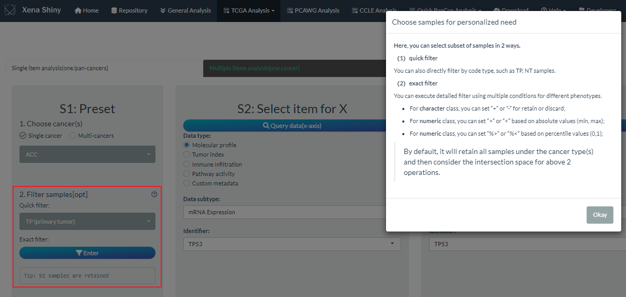Click the Xena Shiny logo icon
Viewport: 626px width, 297px height.
pos(12,10)
